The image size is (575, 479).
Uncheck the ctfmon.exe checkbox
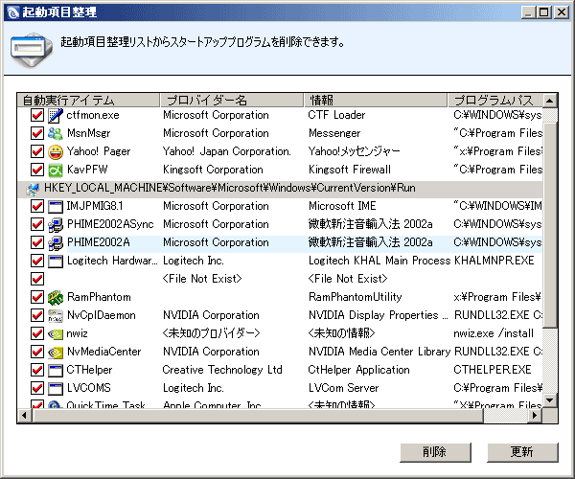click(x=37, y=116)
